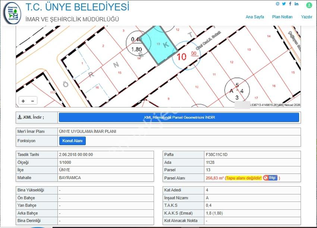Click the Kot Alınacak Nokta label
Image resolution: width=317 pixels, height=228 pixels.
[x=181, y=221]
